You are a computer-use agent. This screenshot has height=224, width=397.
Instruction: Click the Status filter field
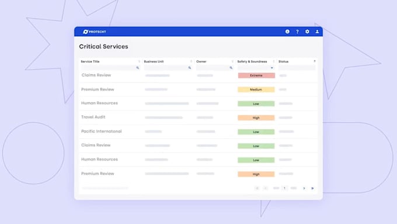[x=297, y=68]
